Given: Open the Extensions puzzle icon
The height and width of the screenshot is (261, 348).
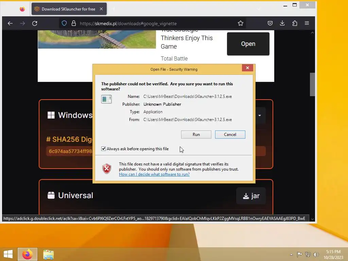Looking at the screenshot, I should (x=295, y=23).
